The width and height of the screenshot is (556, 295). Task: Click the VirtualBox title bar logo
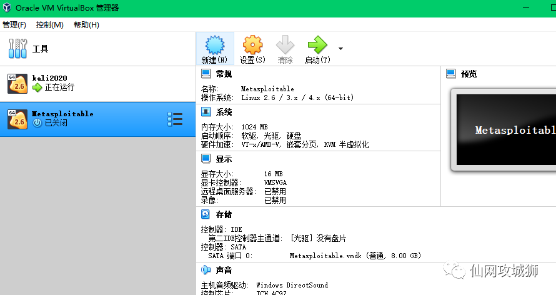click(7, 7)
